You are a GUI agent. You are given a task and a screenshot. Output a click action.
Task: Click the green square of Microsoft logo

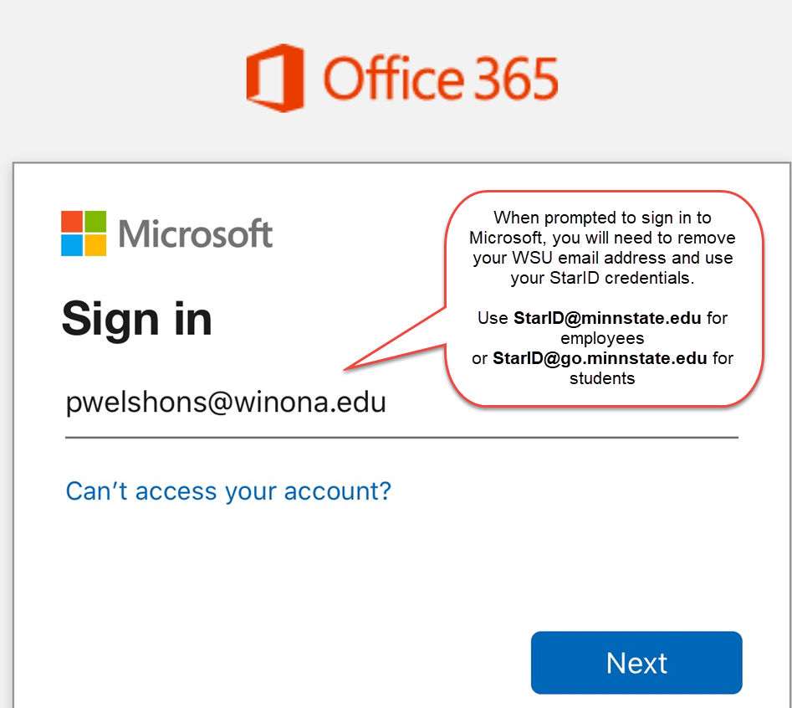point(95,221)
